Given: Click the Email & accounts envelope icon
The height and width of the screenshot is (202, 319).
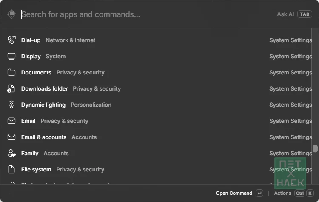Looking at the screenshot, I should tap(11, 137).
